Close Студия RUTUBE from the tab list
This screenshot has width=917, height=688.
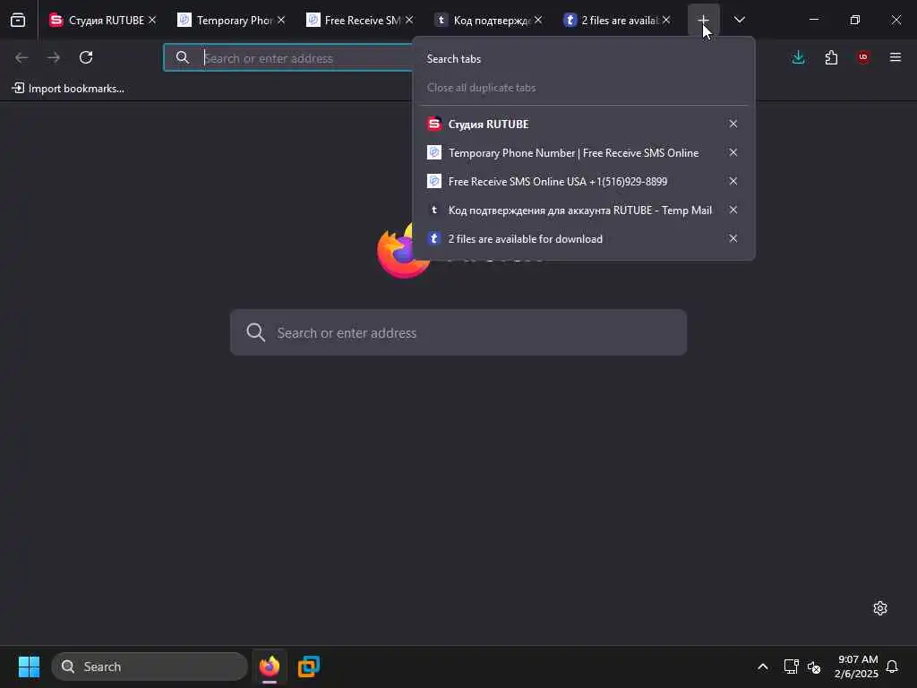733,124
